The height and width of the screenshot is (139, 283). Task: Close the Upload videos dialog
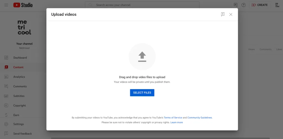coord(231,14)
